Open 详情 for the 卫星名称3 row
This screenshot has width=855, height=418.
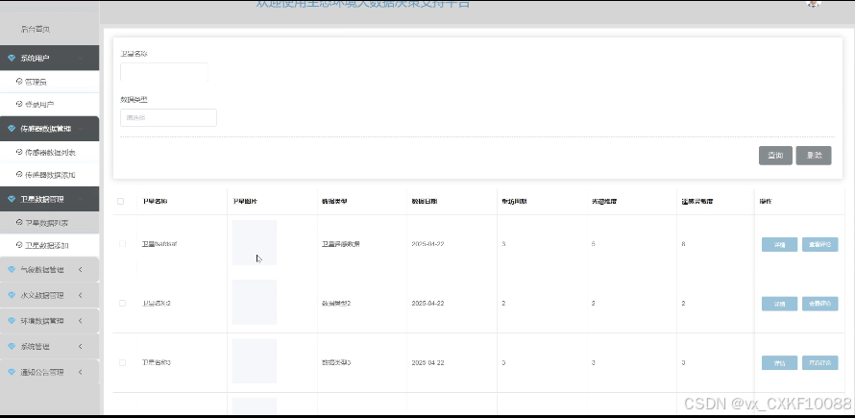pos(780,363)
